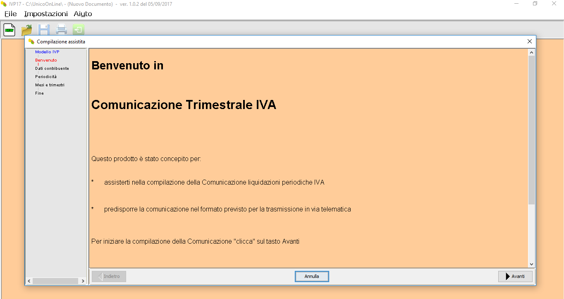
Task: Select Mesi e trimestri step
Action: coord(50,85)
